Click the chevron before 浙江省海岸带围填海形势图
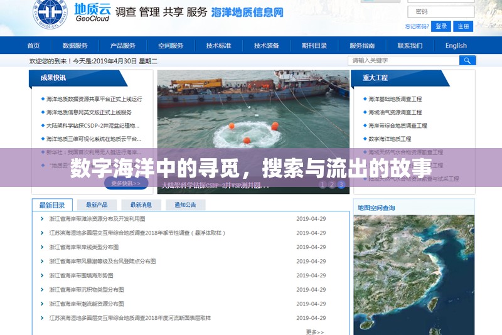This screenshot has height=335, width=502. (42, 275)
